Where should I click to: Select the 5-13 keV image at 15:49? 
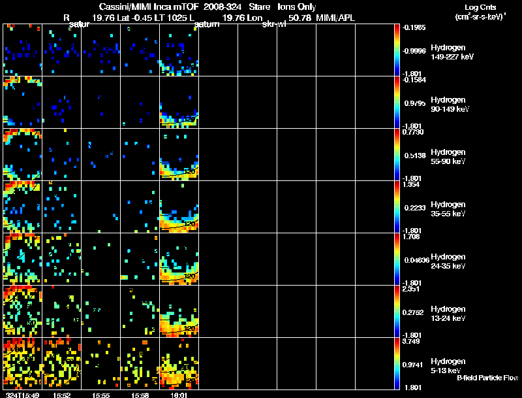tap(23, 364)
